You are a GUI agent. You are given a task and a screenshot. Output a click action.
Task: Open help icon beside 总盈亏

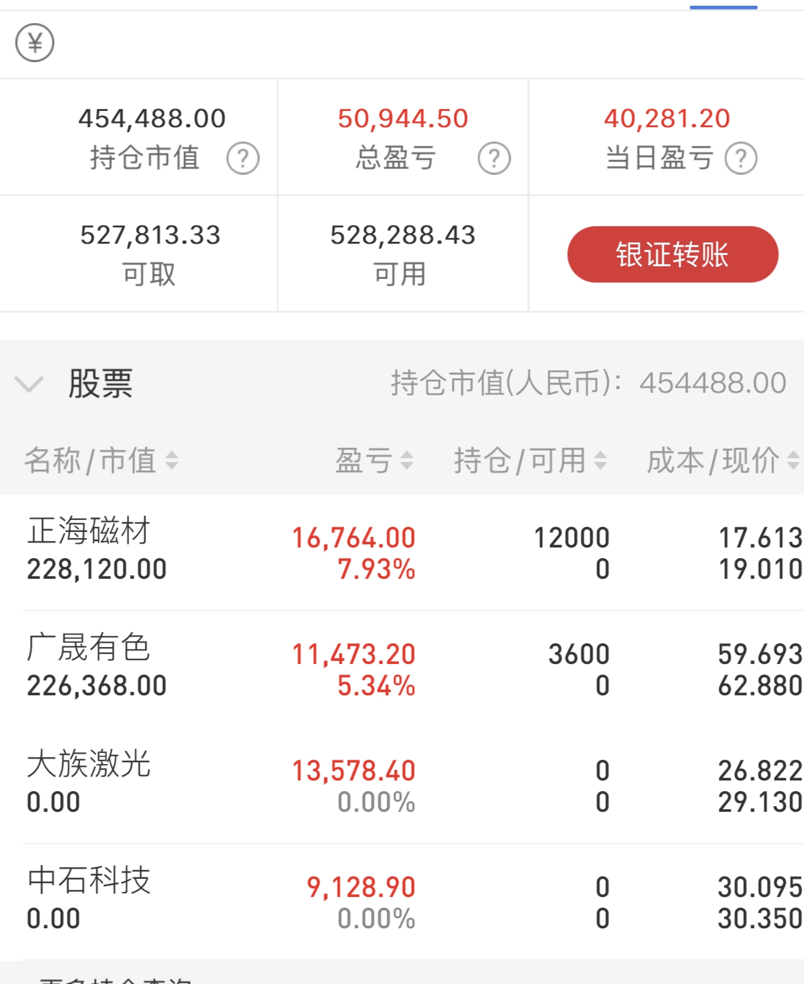click(494, 158)
